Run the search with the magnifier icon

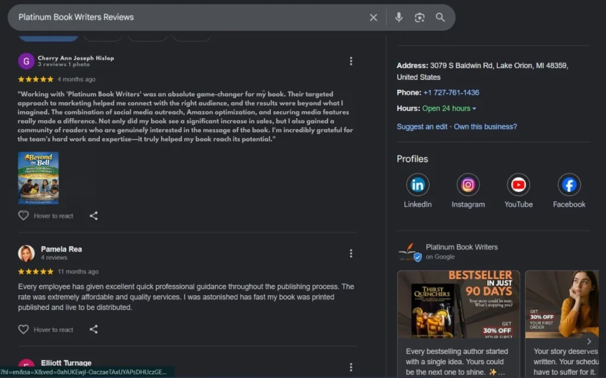440,18
